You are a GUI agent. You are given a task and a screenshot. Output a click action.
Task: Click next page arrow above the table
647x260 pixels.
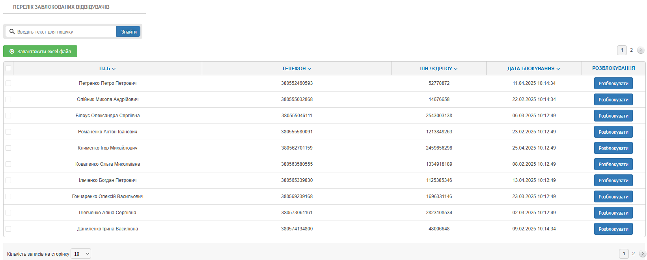(641, 50)
